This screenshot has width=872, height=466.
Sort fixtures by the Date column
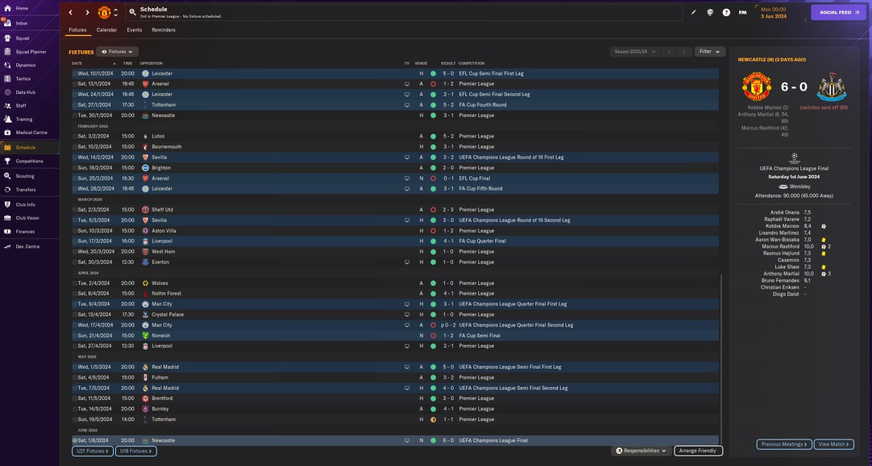tap(77, 63)
